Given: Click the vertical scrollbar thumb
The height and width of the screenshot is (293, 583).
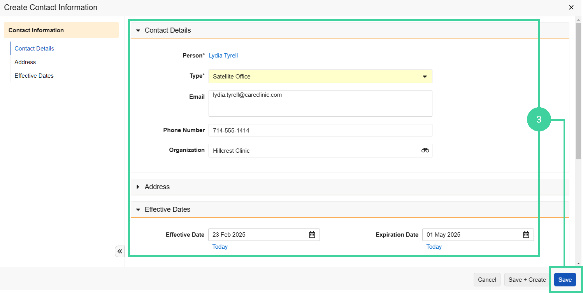Looking at the screenshot, I should click(579, 91).
